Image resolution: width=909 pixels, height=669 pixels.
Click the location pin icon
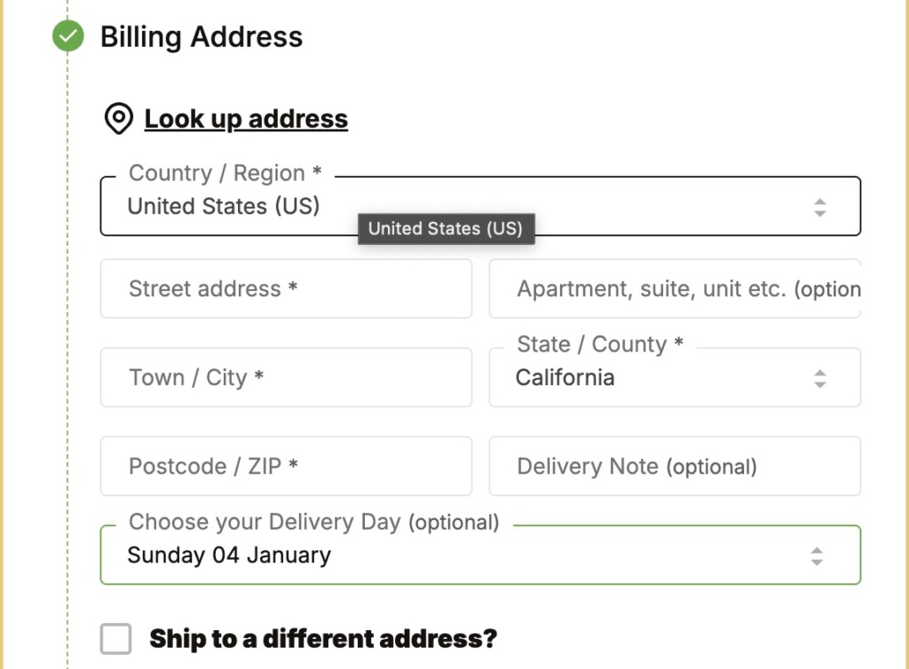pos(116,117)
